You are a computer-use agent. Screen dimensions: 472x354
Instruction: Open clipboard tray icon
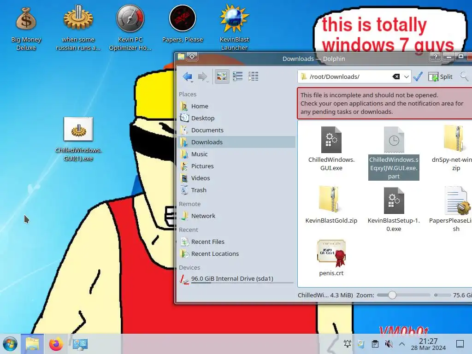tap(375, 344)
